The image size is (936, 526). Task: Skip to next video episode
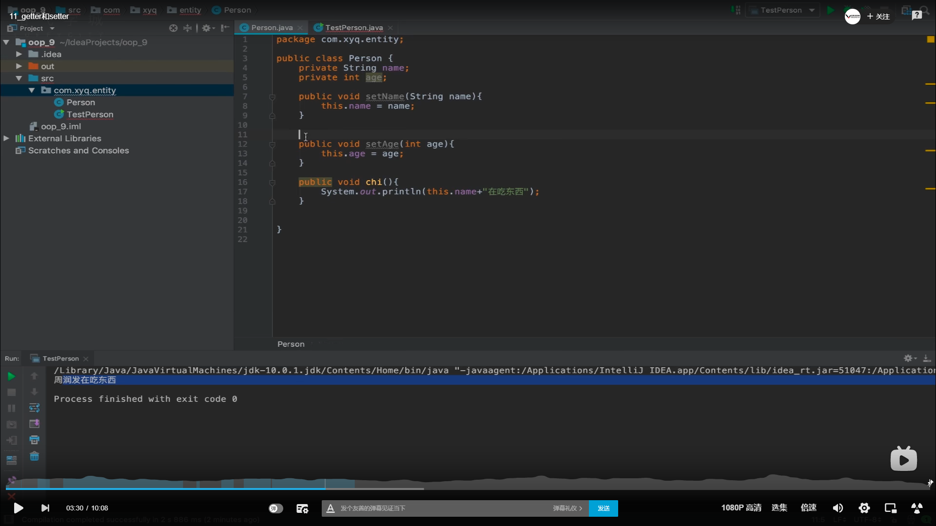coord(45,508)
